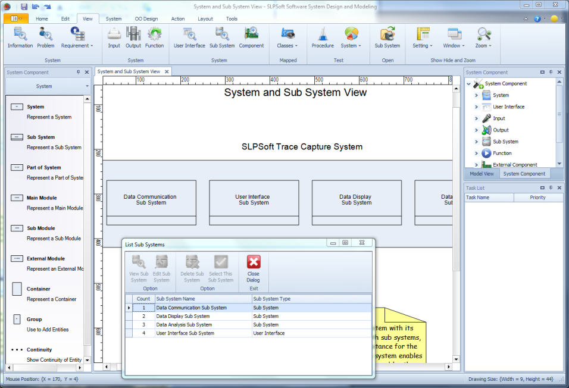Expand the Setting dropdown
This screenshot has height=388, width=569.
tap(423, 37)
